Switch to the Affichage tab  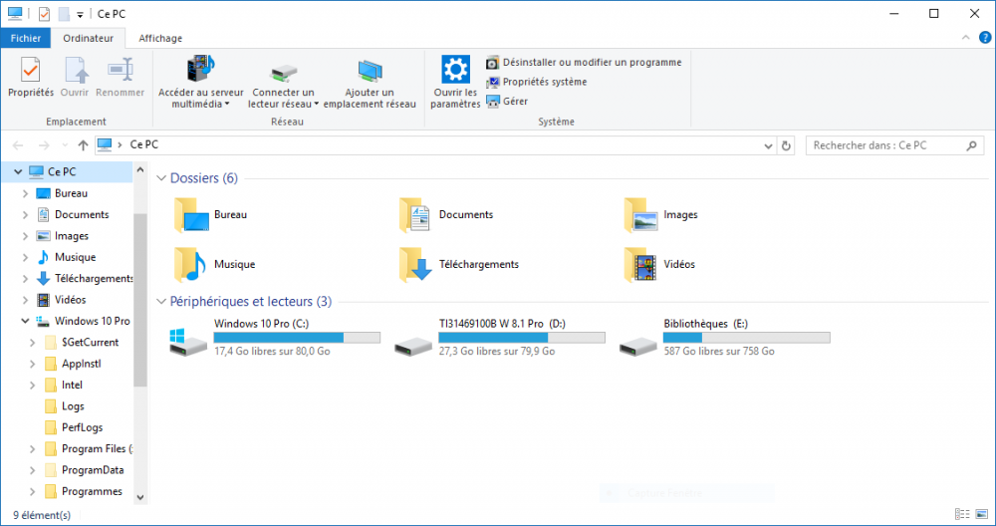[x=160, y=38]
